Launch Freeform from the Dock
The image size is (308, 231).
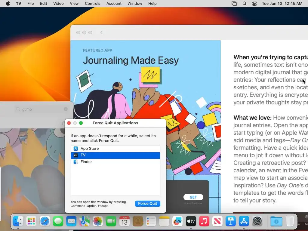pyautogui.click(x=177, y=222)
